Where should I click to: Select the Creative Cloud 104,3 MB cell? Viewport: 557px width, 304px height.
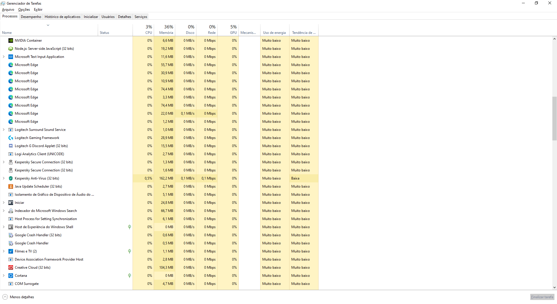point(164,268)
